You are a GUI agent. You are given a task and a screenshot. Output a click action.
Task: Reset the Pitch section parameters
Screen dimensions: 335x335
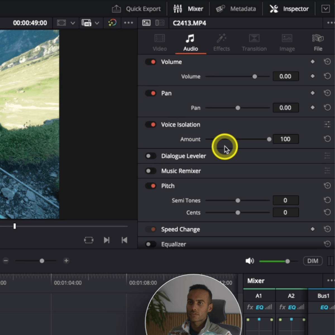coord(327,186)
